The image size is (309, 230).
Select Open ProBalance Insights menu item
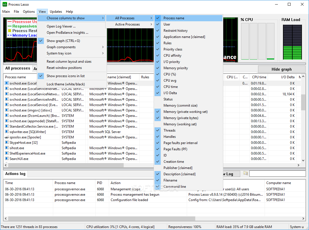72,33
